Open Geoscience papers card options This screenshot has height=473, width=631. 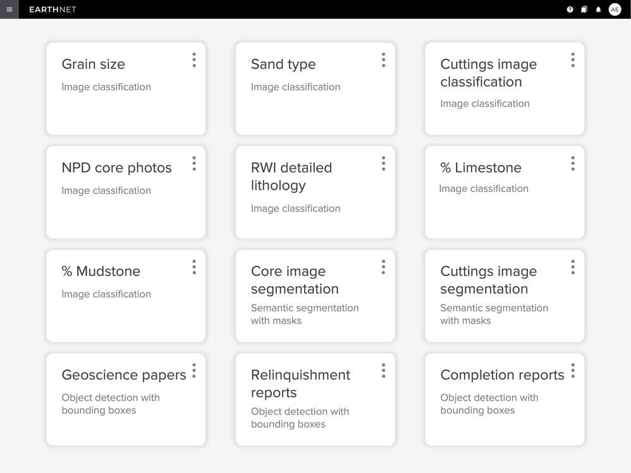point(194,371)
